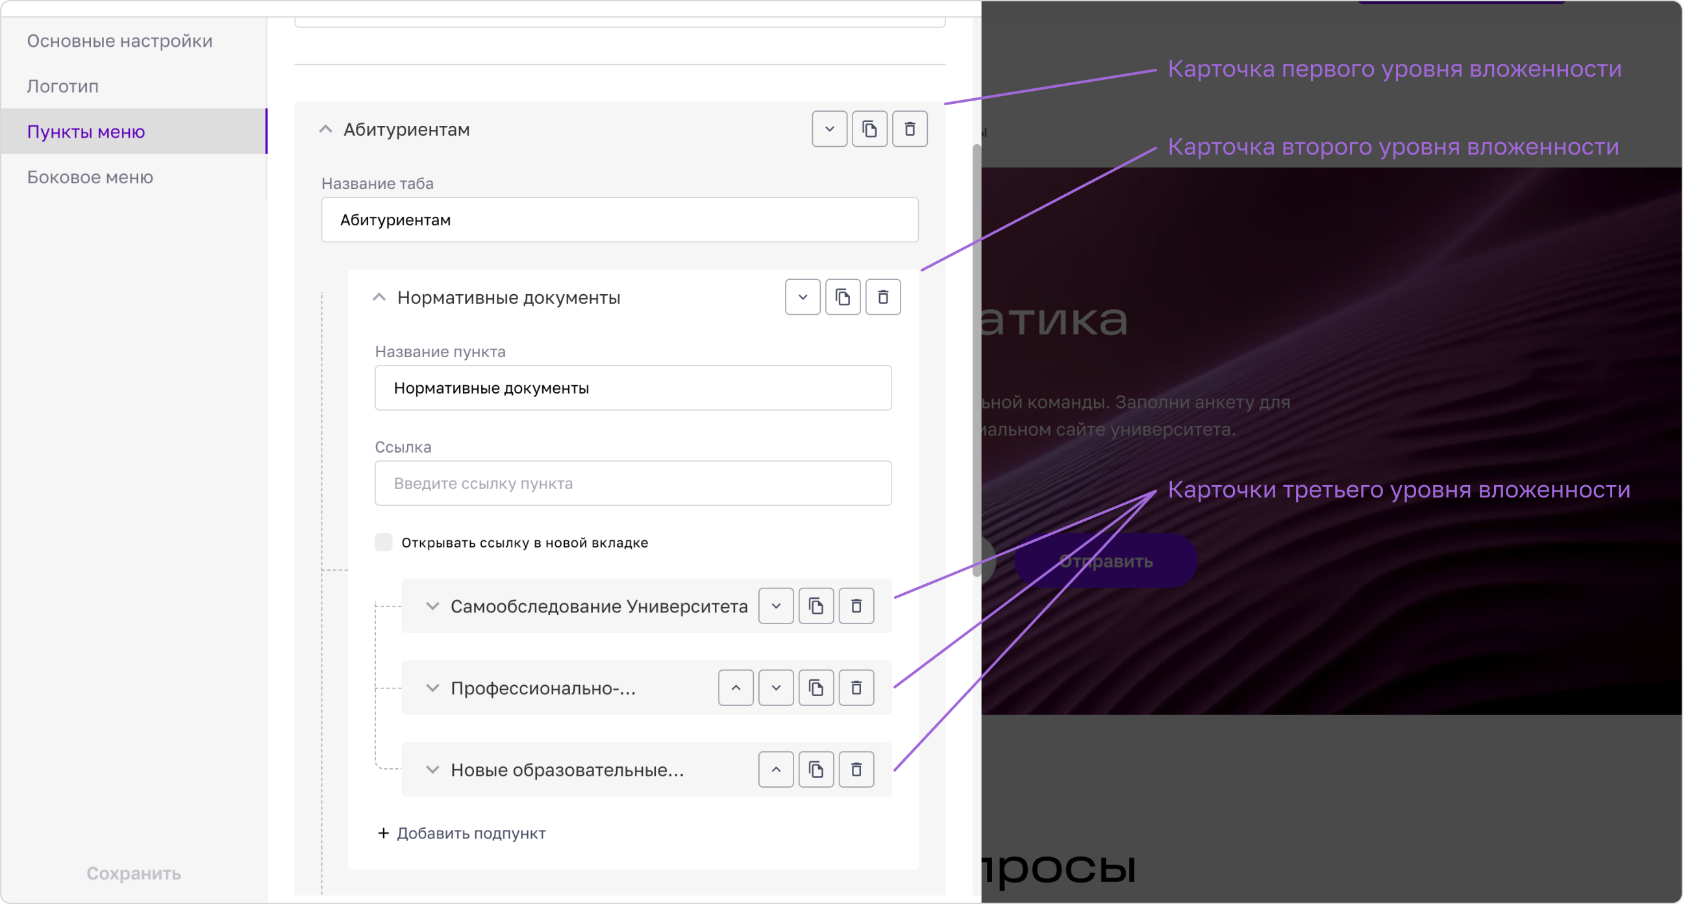Move Профессионально-... item up
1683x904 pixels.
click(x=736, y=688)
